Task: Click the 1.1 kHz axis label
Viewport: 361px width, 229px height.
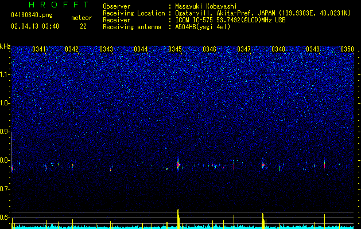Action: pos(5,74)
